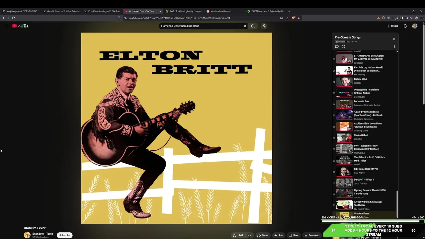Subscribe to Elton Britt - Topic
The height and width of the screenshot is (239, 425).
click(65, 235)
